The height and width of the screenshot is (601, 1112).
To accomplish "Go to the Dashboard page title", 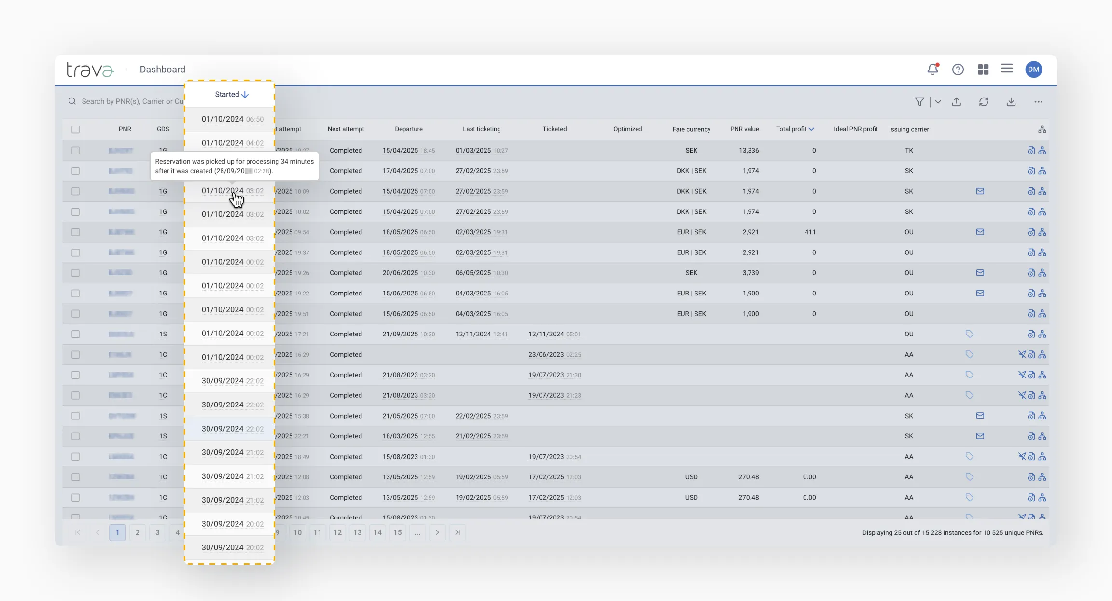I will click(162, 70).
